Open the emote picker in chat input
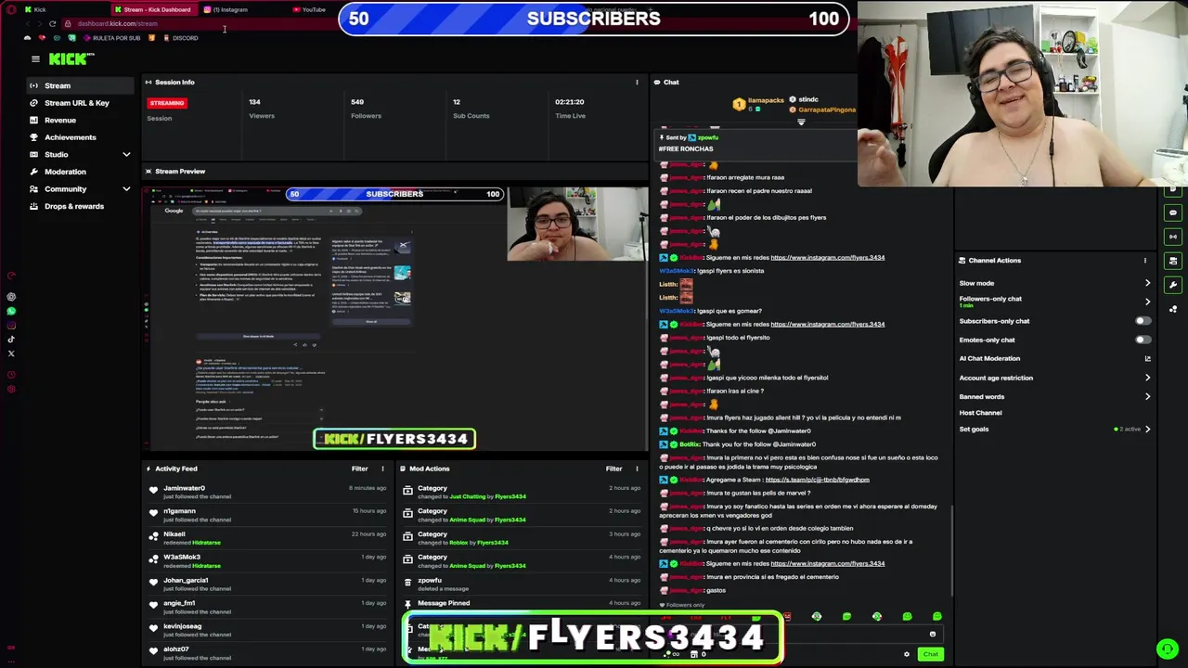The height and width of the screenshot is (668, 1188). coord(933,635)
